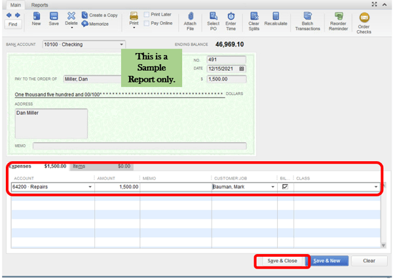Click the check number field 491
The image size is (393, 279).
pos(227,60)
